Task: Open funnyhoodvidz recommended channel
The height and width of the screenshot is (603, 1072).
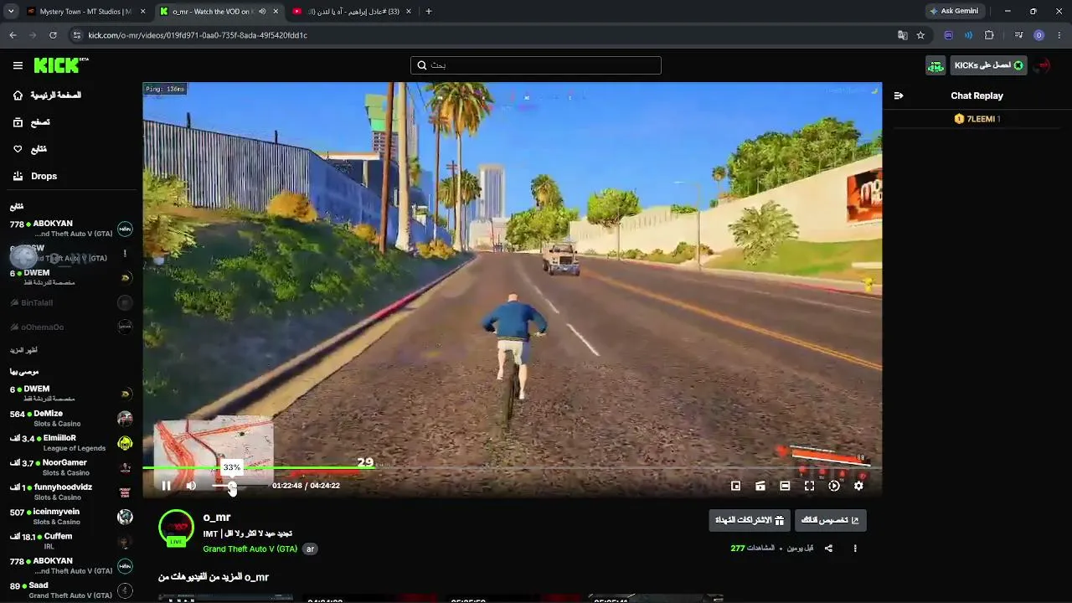Action: point(71,492)
